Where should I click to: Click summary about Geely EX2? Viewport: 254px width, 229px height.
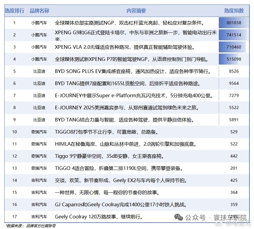point(121,181)
